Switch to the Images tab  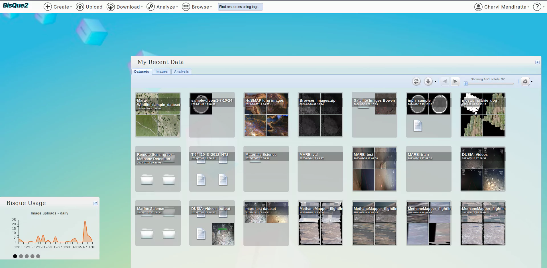pyautogui.click(x=162, y=72)
